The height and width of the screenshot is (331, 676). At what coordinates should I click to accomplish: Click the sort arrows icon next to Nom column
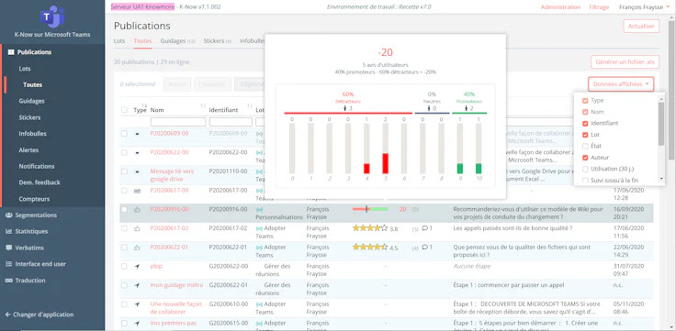coord(203,105)
